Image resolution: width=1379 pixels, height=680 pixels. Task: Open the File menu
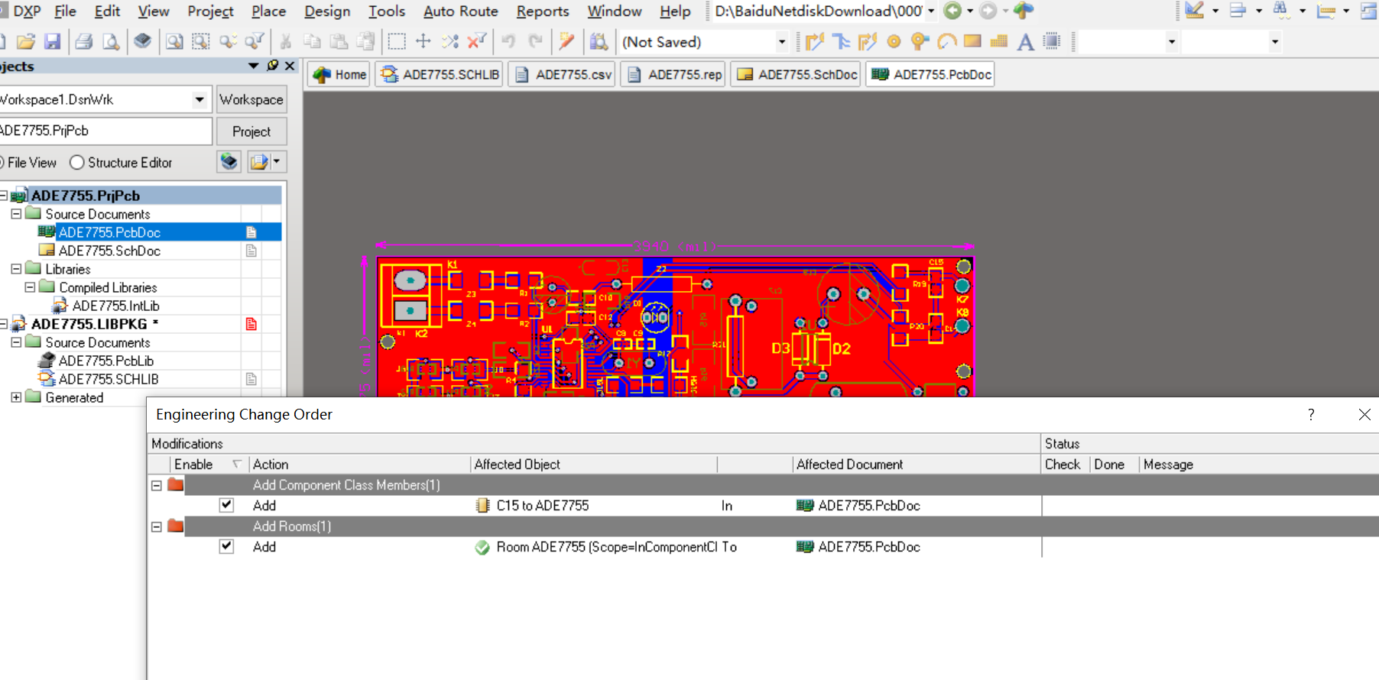(65, 11)
